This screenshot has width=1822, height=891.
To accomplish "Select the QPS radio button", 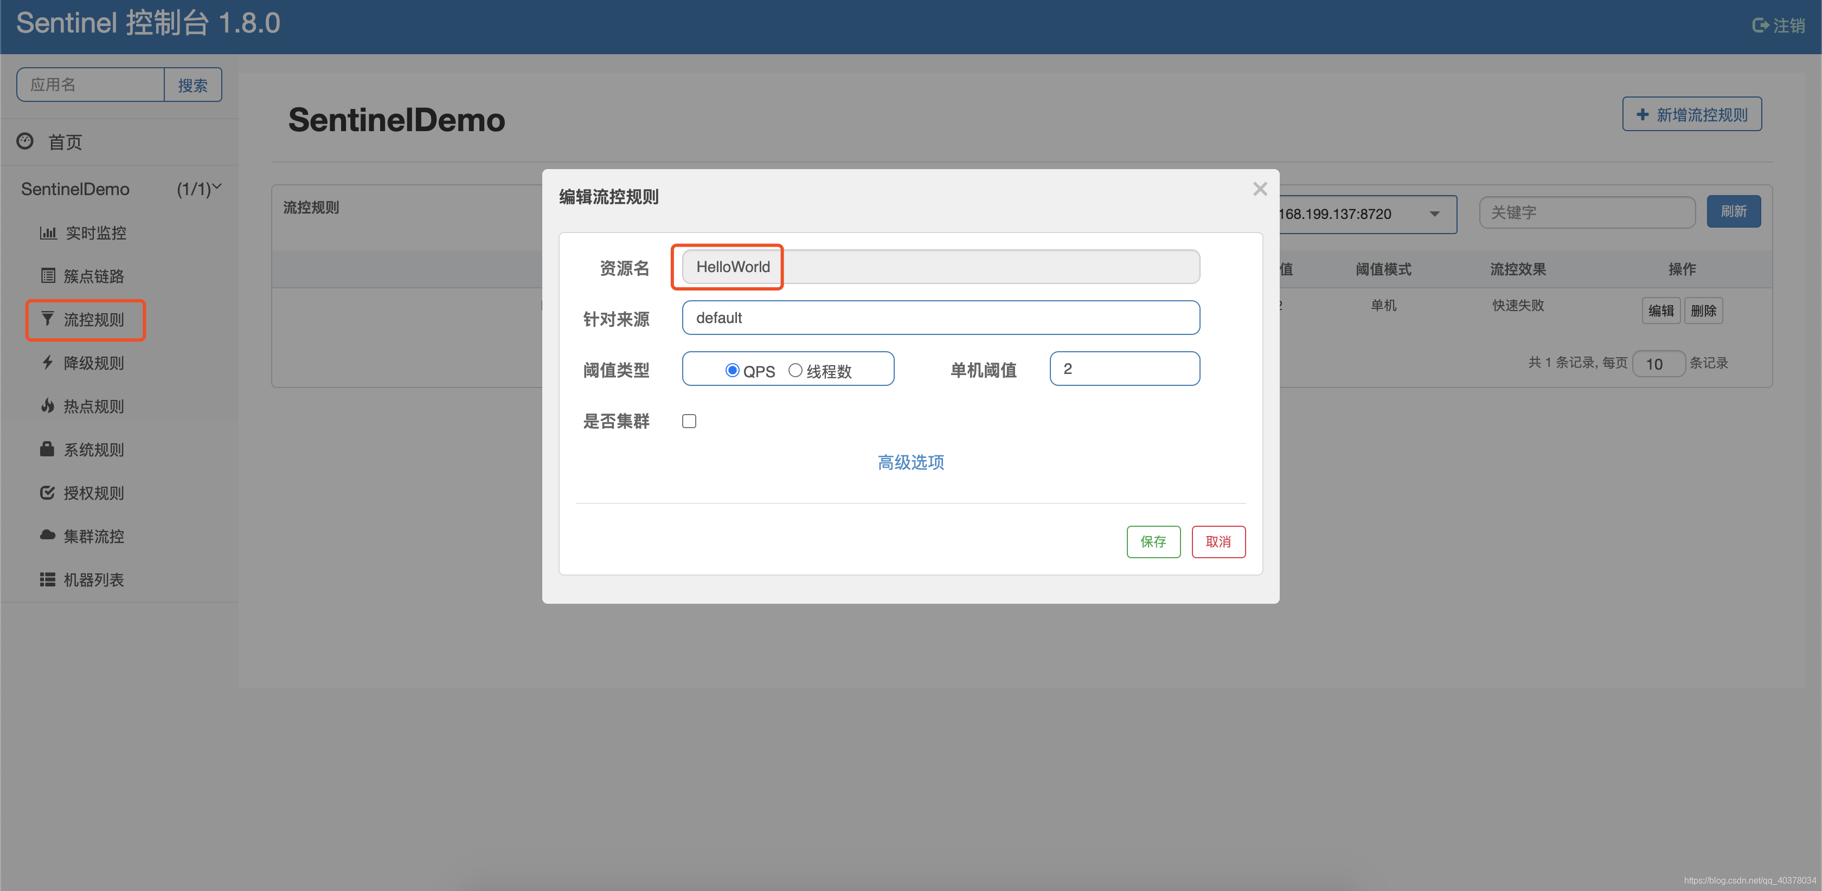I will (x=732, y=370).
